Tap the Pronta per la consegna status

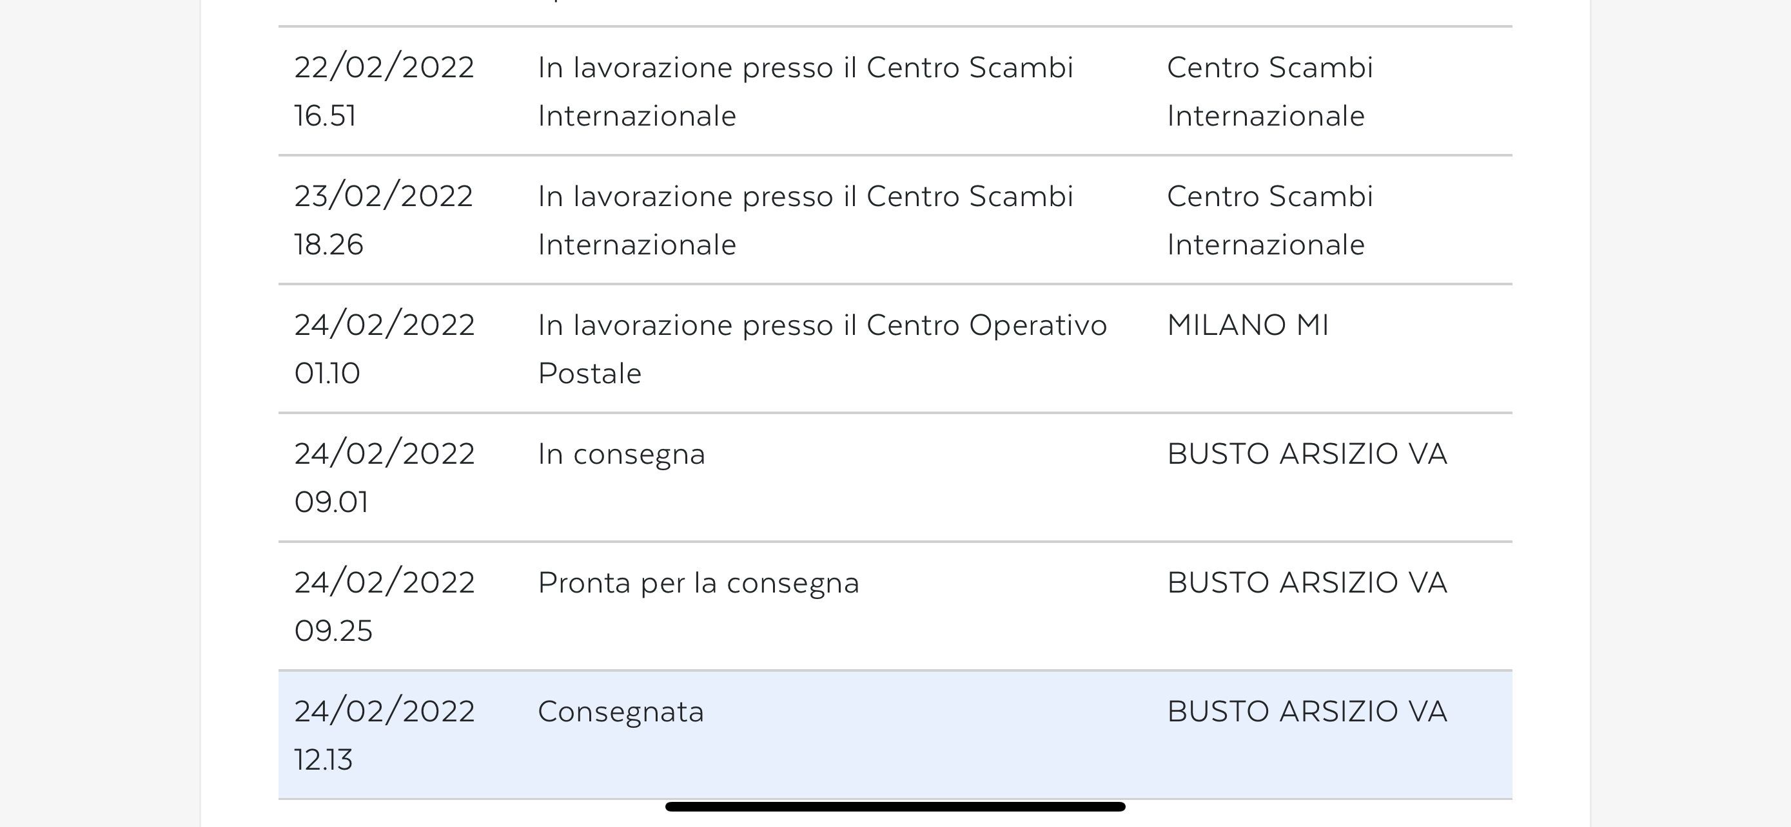(x=698, y=583)
